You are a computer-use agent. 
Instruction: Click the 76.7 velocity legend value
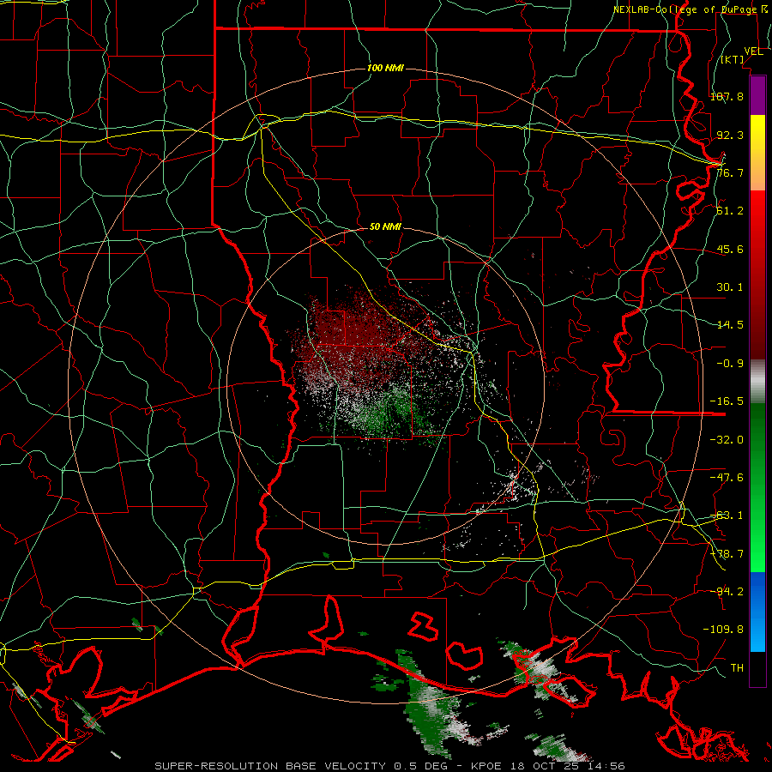tap(730, 172)
